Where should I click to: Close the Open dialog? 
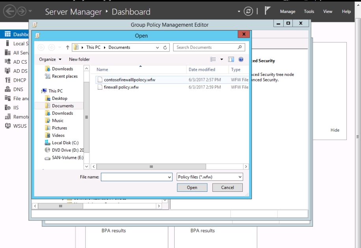244,34
